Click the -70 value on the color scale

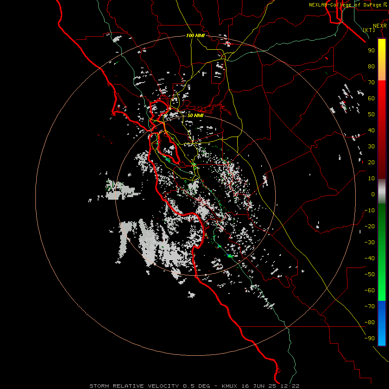point(370,306)
